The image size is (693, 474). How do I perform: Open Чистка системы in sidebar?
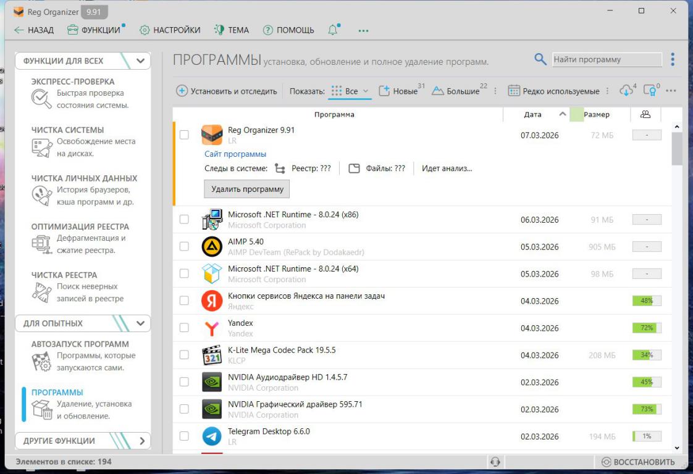pos(67,130)
